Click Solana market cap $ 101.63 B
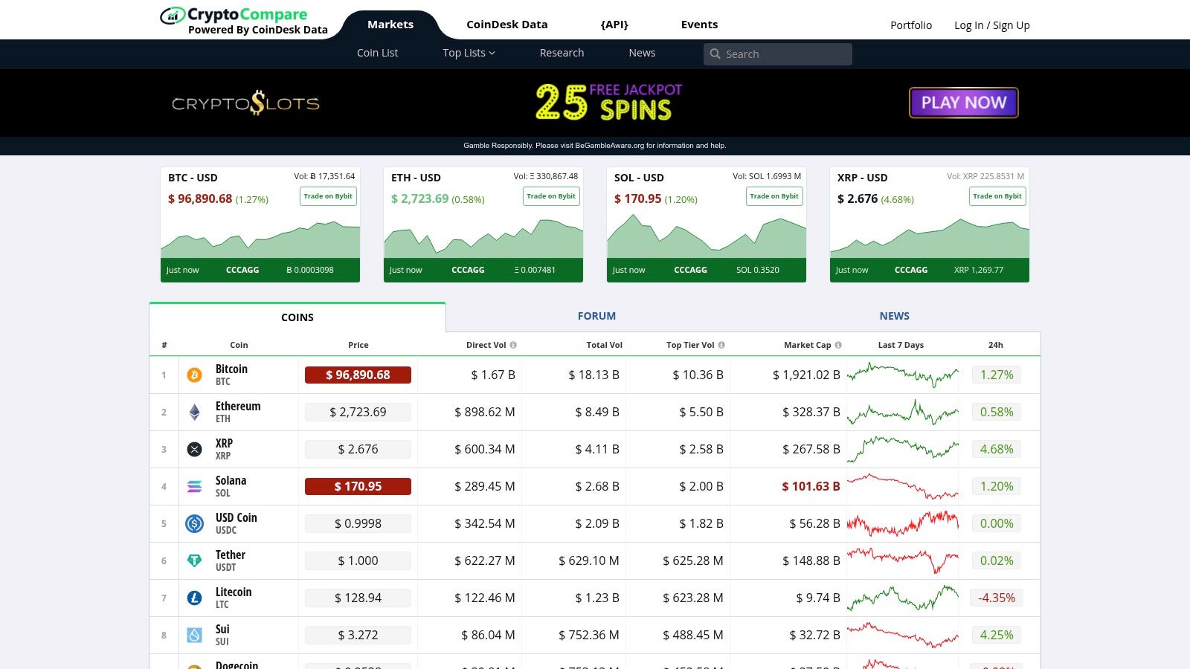Viewport: 1190px width, 669px height. 811,487
